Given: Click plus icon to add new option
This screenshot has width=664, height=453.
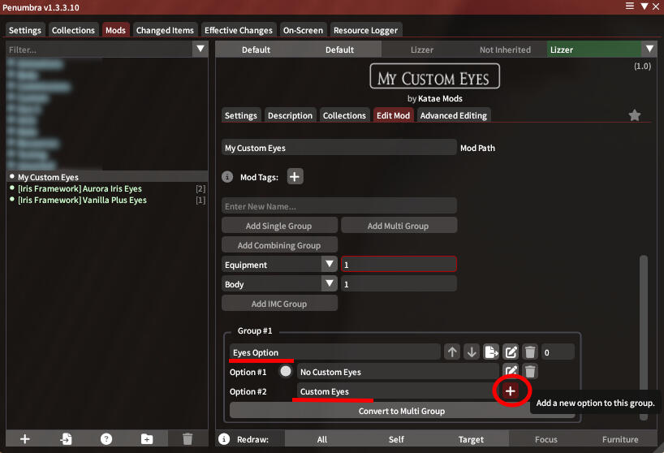Looking at the screenshot, I should 510,391.
